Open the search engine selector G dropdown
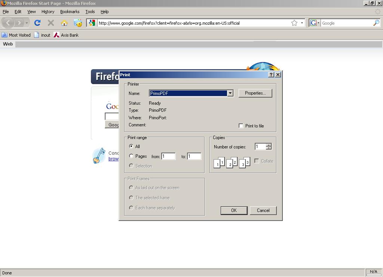 pos(315,23)
